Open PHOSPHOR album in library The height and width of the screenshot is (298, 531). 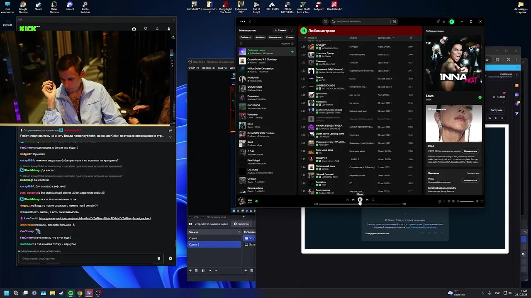pyautogui.click(x=266, y=107)
